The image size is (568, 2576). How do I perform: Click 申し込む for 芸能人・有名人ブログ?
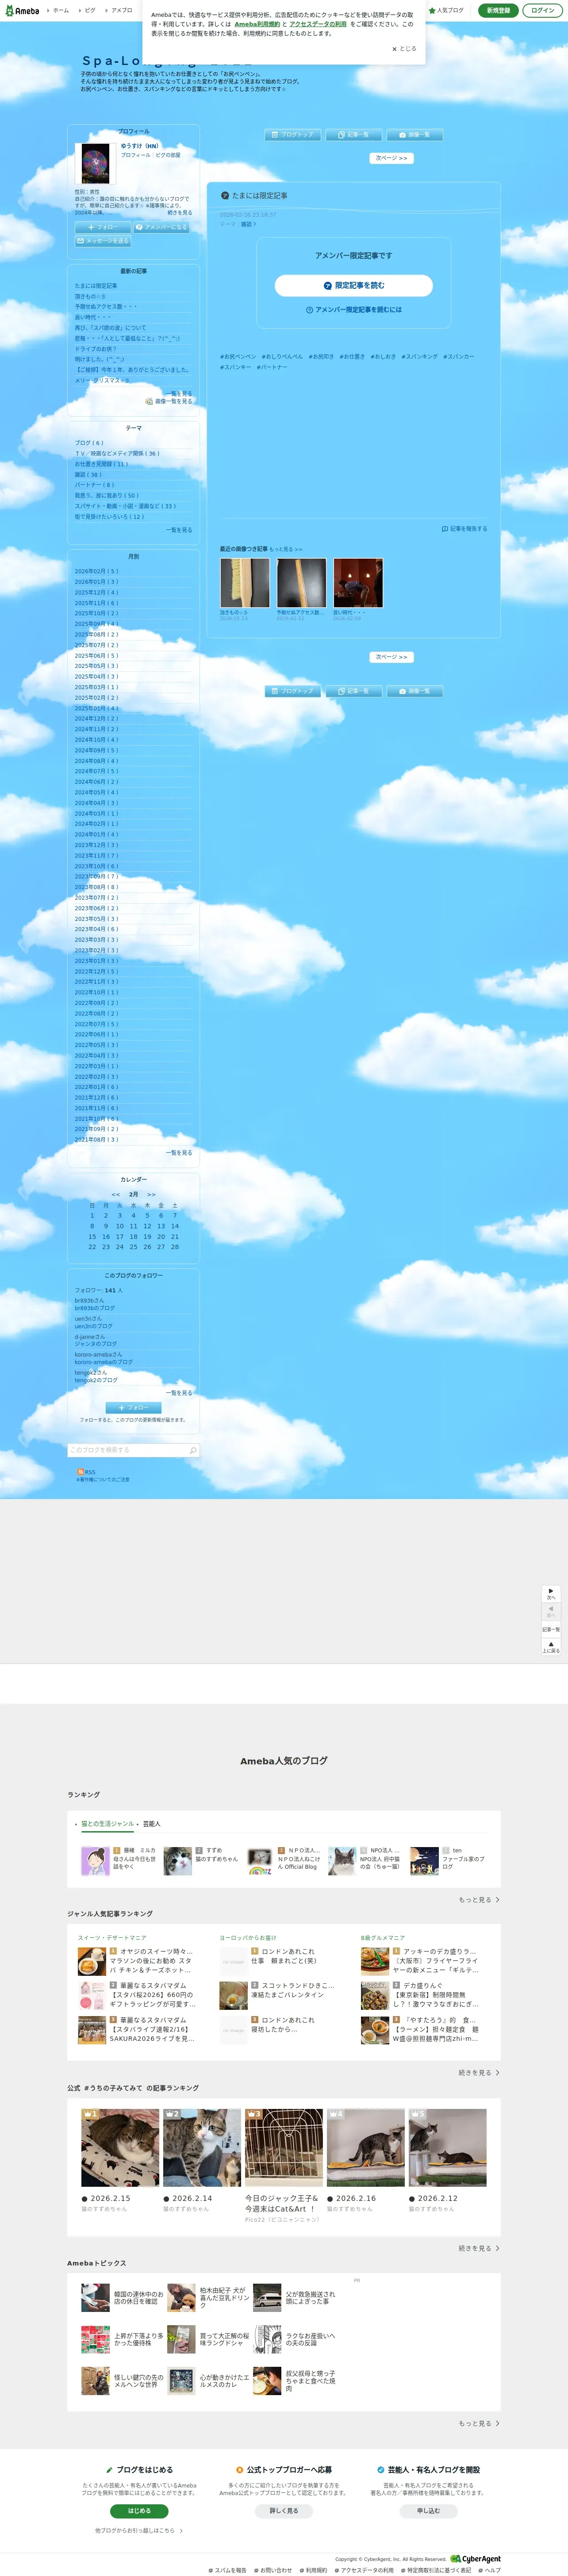click(428, 2510)
